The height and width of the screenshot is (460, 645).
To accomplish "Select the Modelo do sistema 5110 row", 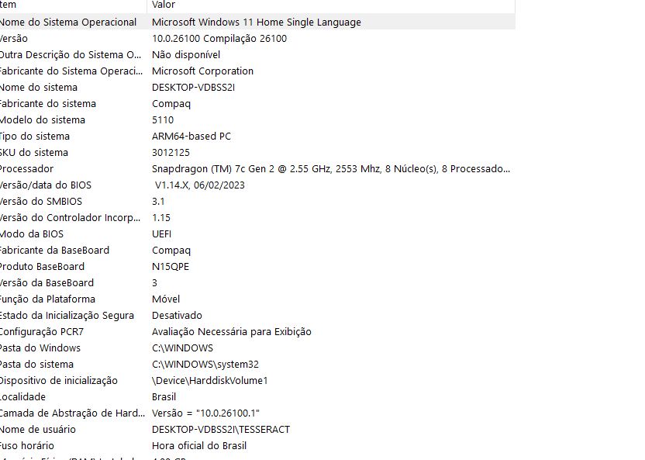I will click(x=257, y=119).
